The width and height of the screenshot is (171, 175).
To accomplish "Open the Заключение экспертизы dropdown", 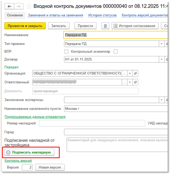I will click(x=162, y=100).
